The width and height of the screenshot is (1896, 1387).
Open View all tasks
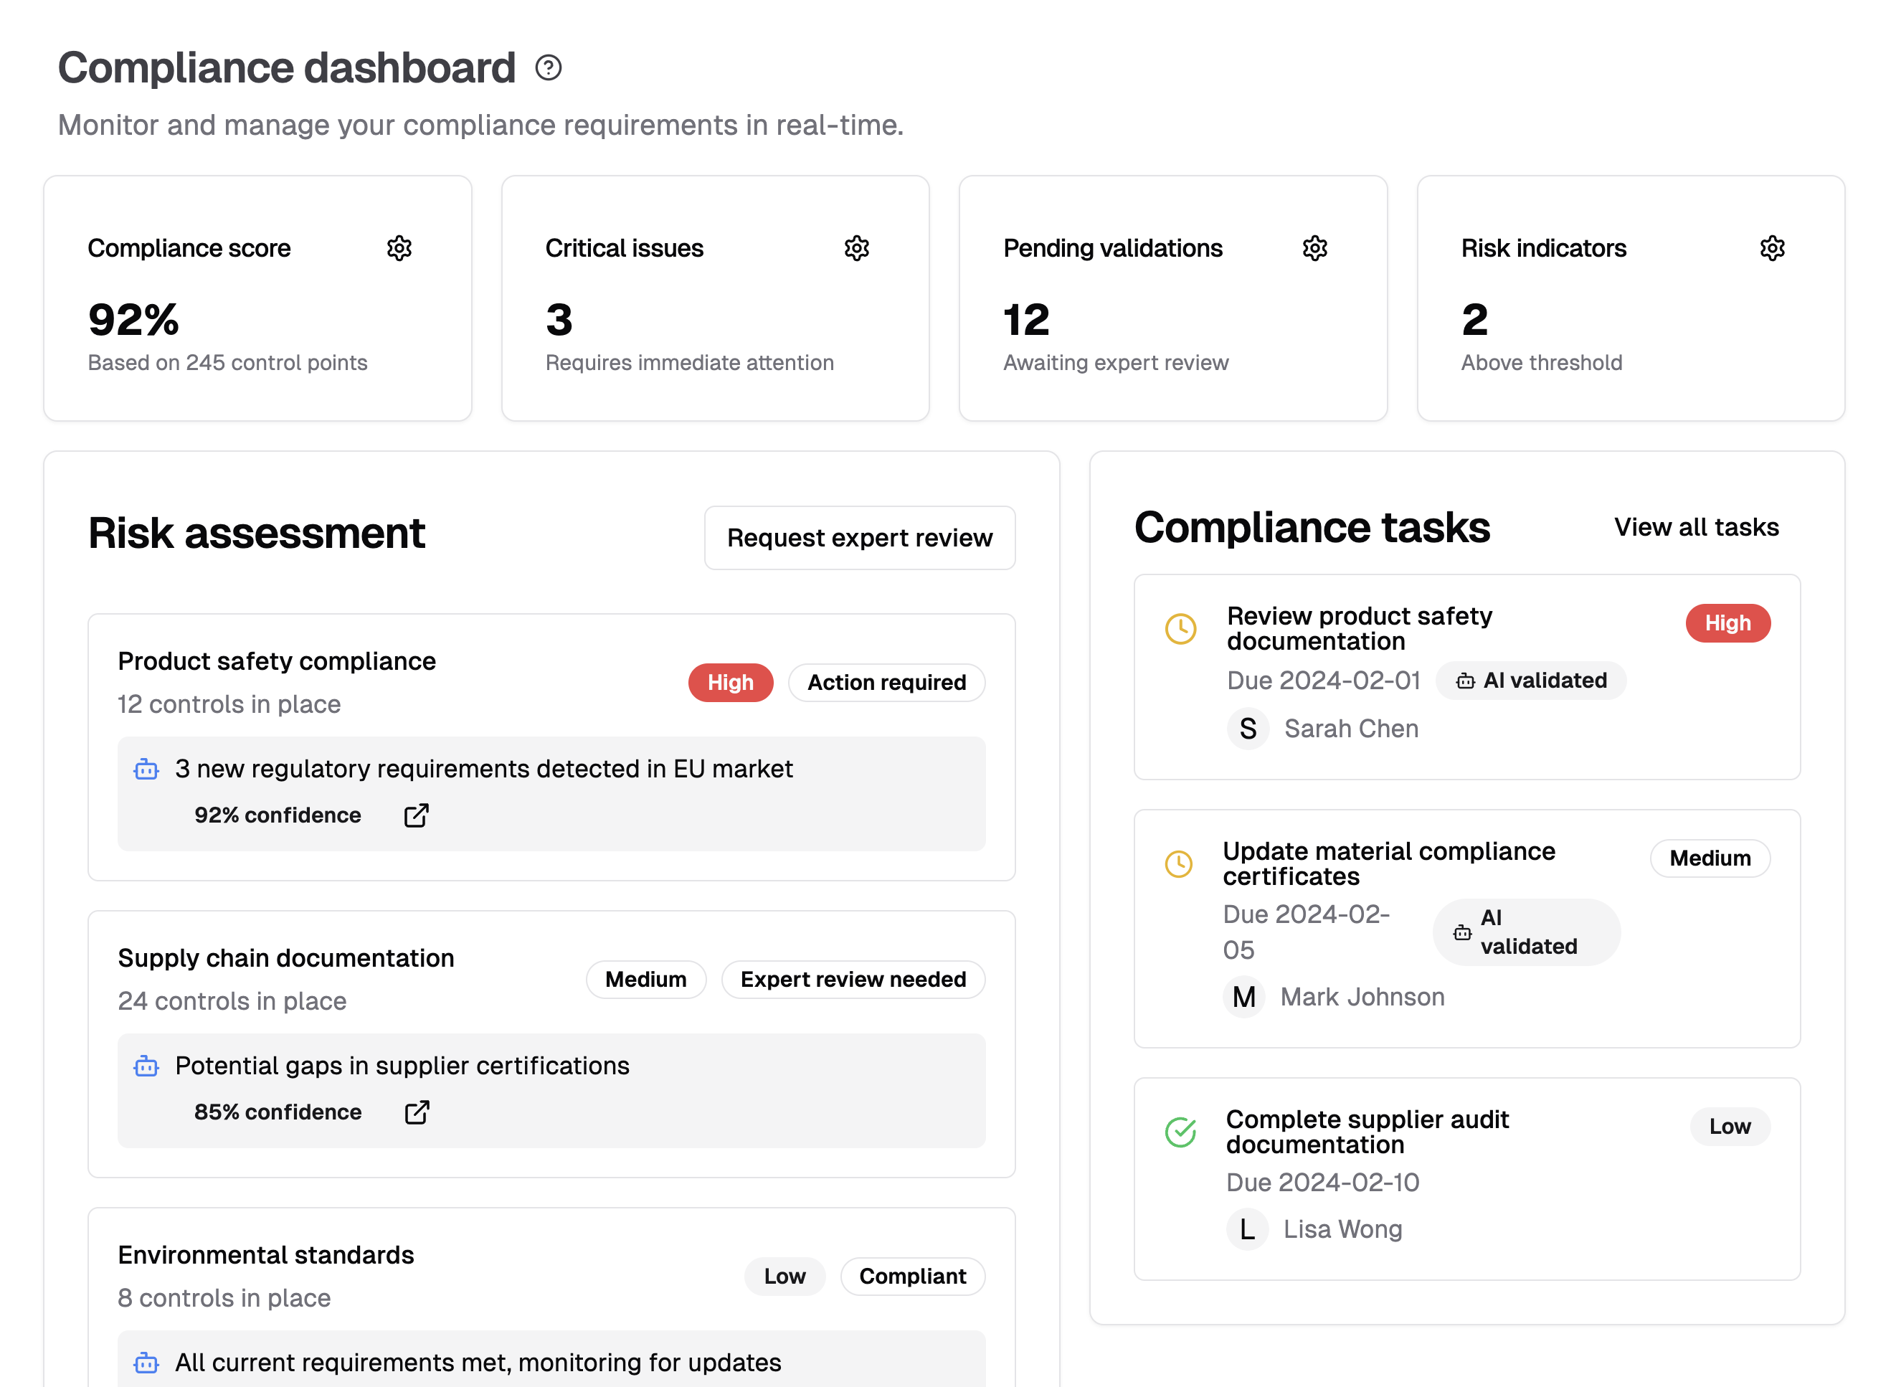1696,526
